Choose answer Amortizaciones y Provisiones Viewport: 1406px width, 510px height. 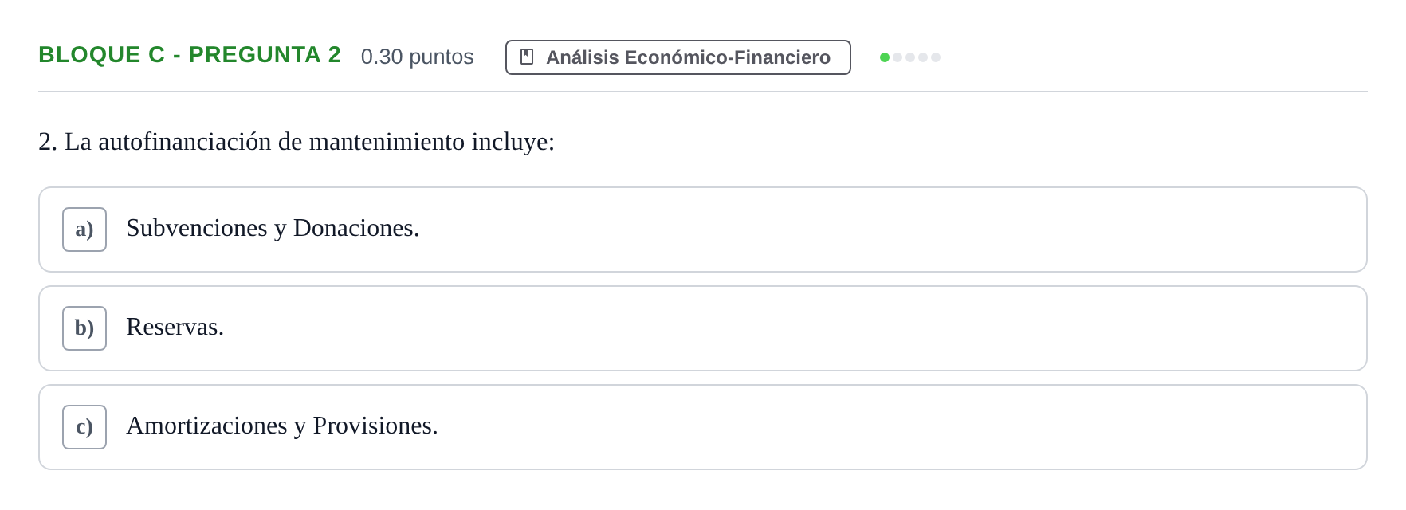(282, 426)
